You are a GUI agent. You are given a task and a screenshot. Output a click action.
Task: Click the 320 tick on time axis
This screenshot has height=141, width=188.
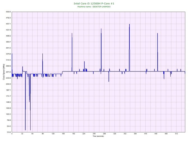tap(115, 134)
